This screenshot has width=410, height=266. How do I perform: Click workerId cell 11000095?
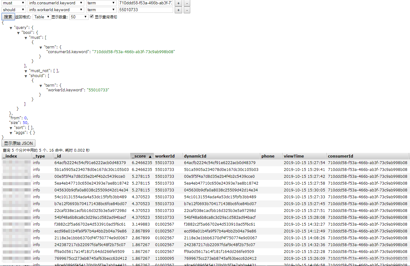(x=165, y=258)
